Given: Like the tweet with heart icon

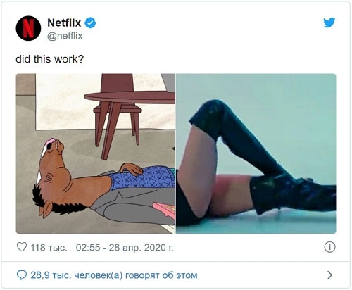Looking at the screenshot, I should (22, 247).
